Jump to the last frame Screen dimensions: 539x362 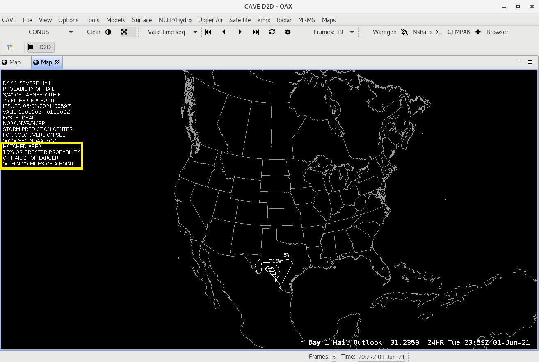[x=256, y=32]
